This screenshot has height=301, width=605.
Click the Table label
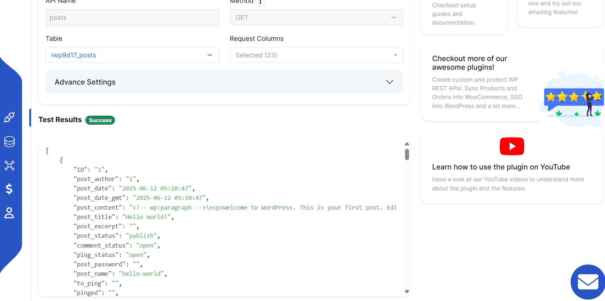54,39
